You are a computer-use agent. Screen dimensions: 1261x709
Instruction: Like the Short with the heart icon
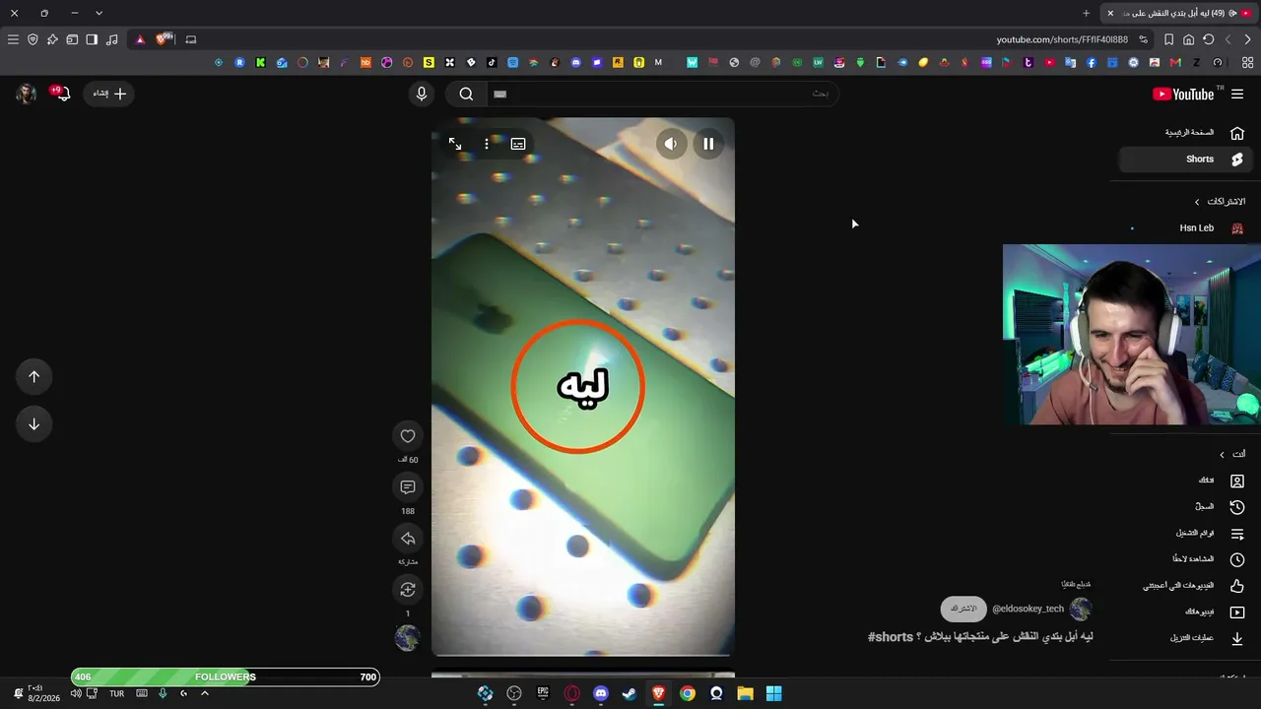tap(408, 436)
